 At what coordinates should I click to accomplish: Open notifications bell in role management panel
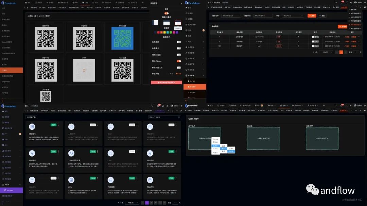[x=342, y=2]
